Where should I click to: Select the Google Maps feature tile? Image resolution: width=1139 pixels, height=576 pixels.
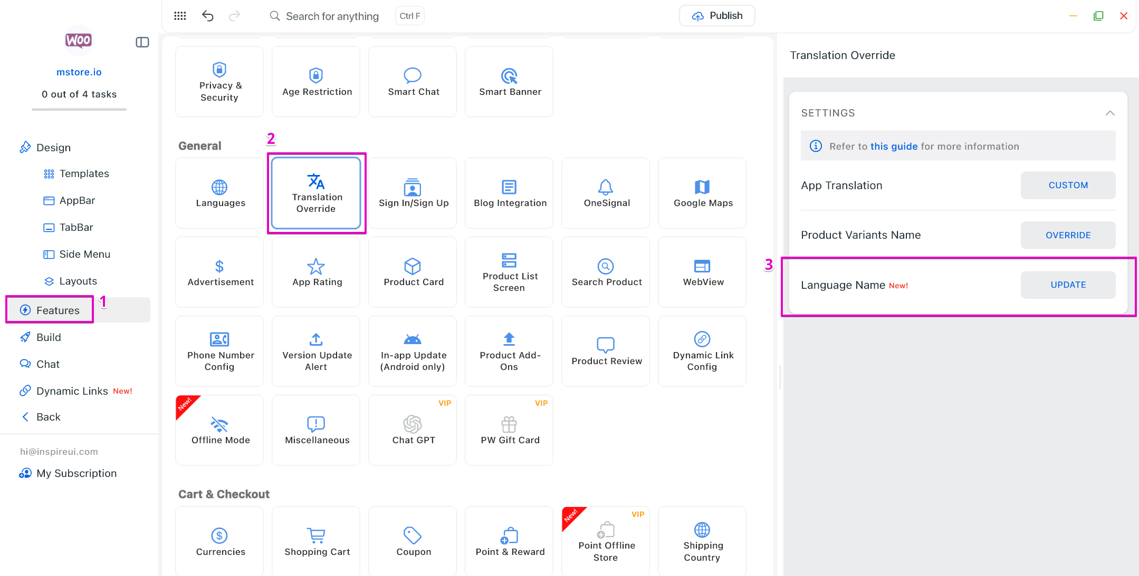tap(702, 193)
